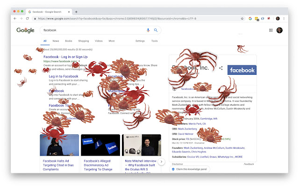299x187 pixels.
Task: Click the browser address bar URL
Action: click(117, 19)
